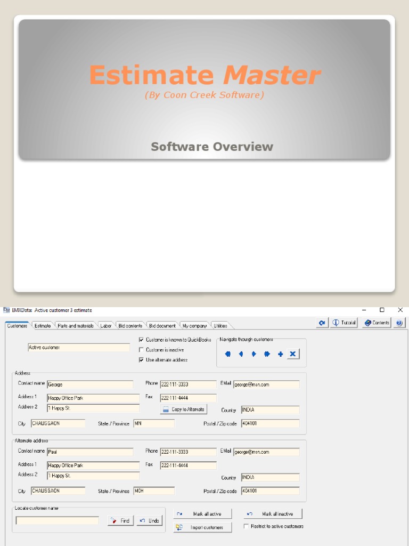Image resolution: width=409 pixels, height=546 pixels.
Task: Open the Parts and materials tab
Action: pos(76,326)
